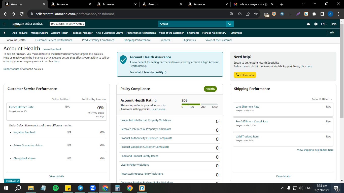The height and width of the screenshot is (193, 344).
Task: Click the Call me now button
Action: point(245,75)
